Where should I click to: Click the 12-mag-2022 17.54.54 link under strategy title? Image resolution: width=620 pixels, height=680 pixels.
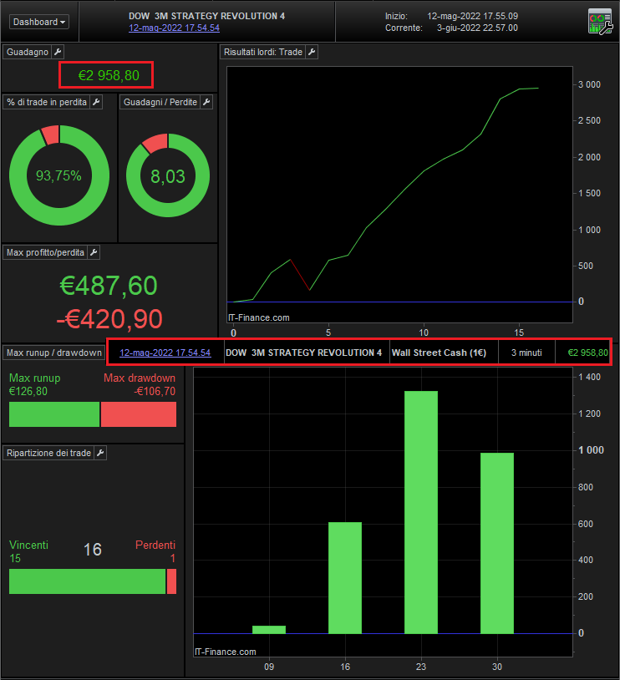pos(174,28)
